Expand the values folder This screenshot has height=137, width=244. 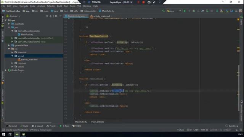pos(12,67)
